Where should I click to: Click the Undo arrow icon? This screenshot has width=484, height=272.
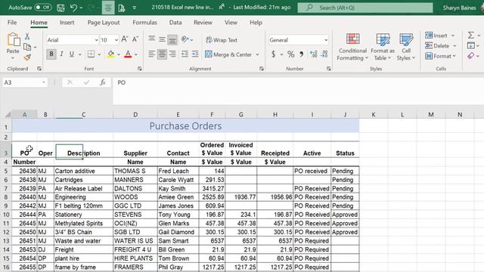click(x=73, y=8)
